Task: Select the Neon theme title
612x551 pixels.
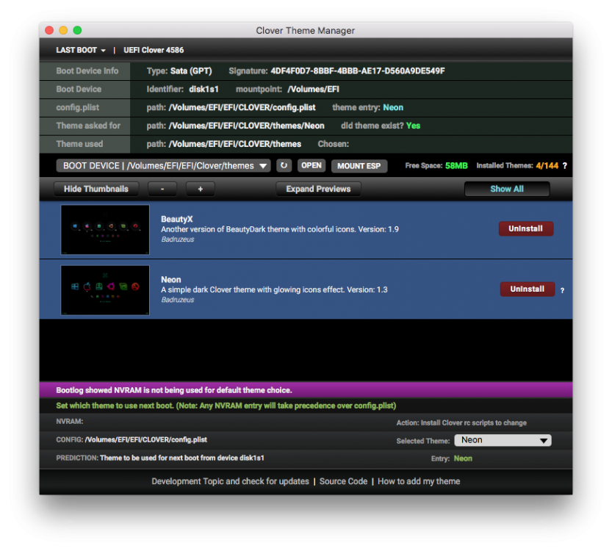Action: point(171,280)
